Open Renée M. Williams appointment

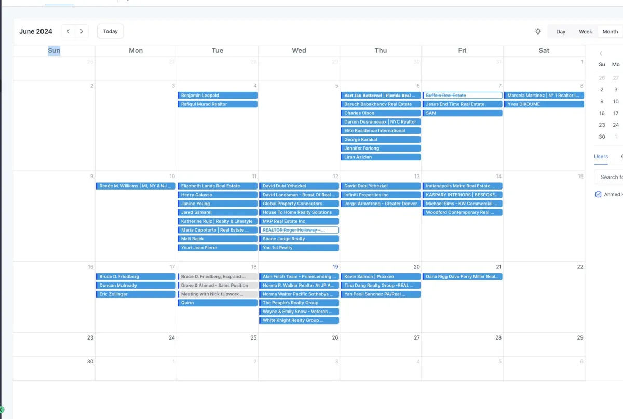(x=136, y=186)
